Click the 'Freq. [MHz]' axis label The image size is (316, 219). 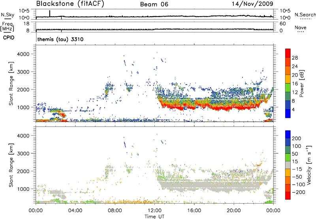click(x=8, y=26)
